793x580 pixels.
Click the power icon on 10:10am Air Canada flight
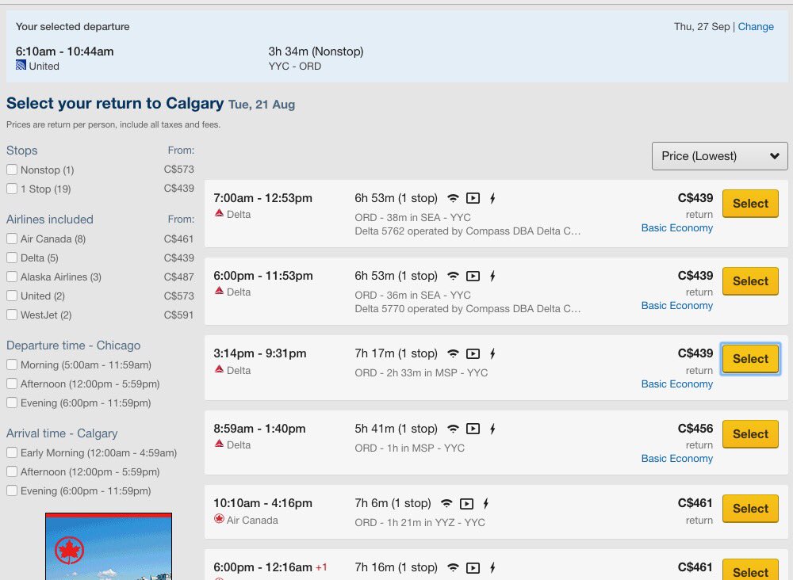(486, 504)
